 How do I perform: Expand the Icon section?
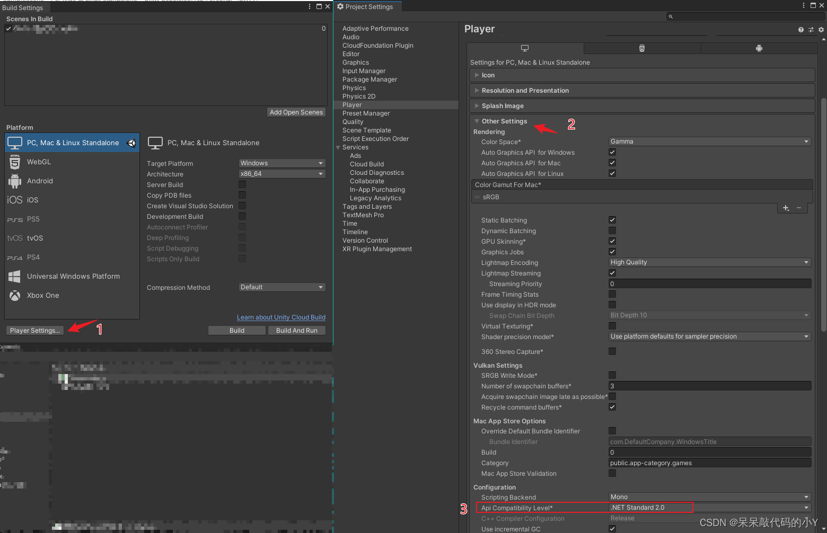642,75
